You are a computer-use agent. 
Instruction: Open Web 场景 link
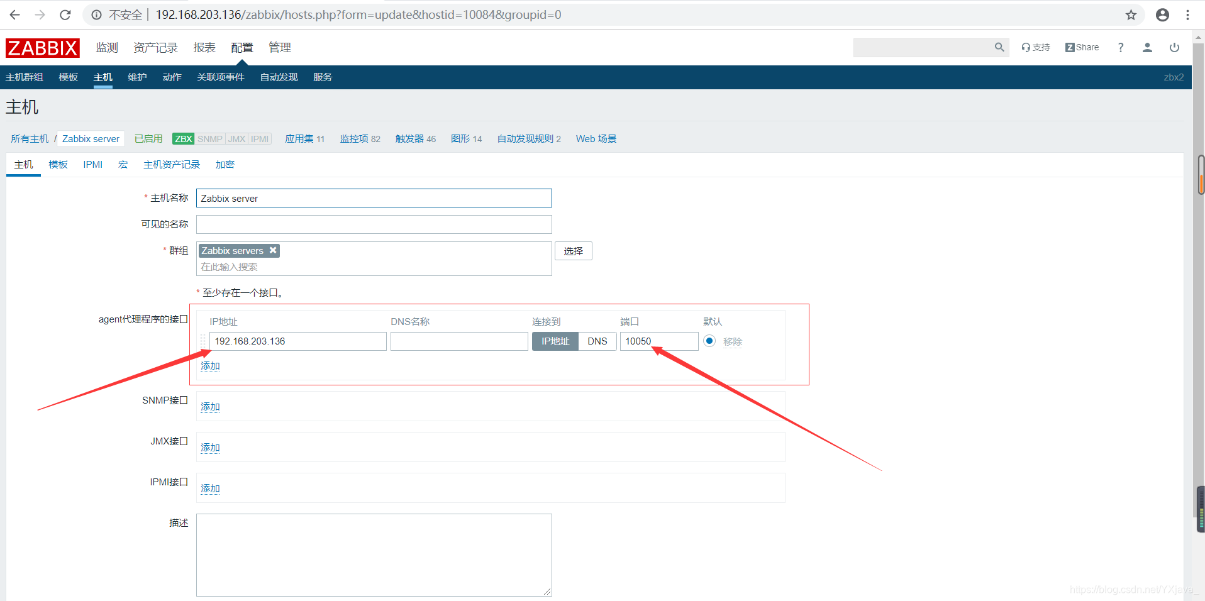pos(596,139)
